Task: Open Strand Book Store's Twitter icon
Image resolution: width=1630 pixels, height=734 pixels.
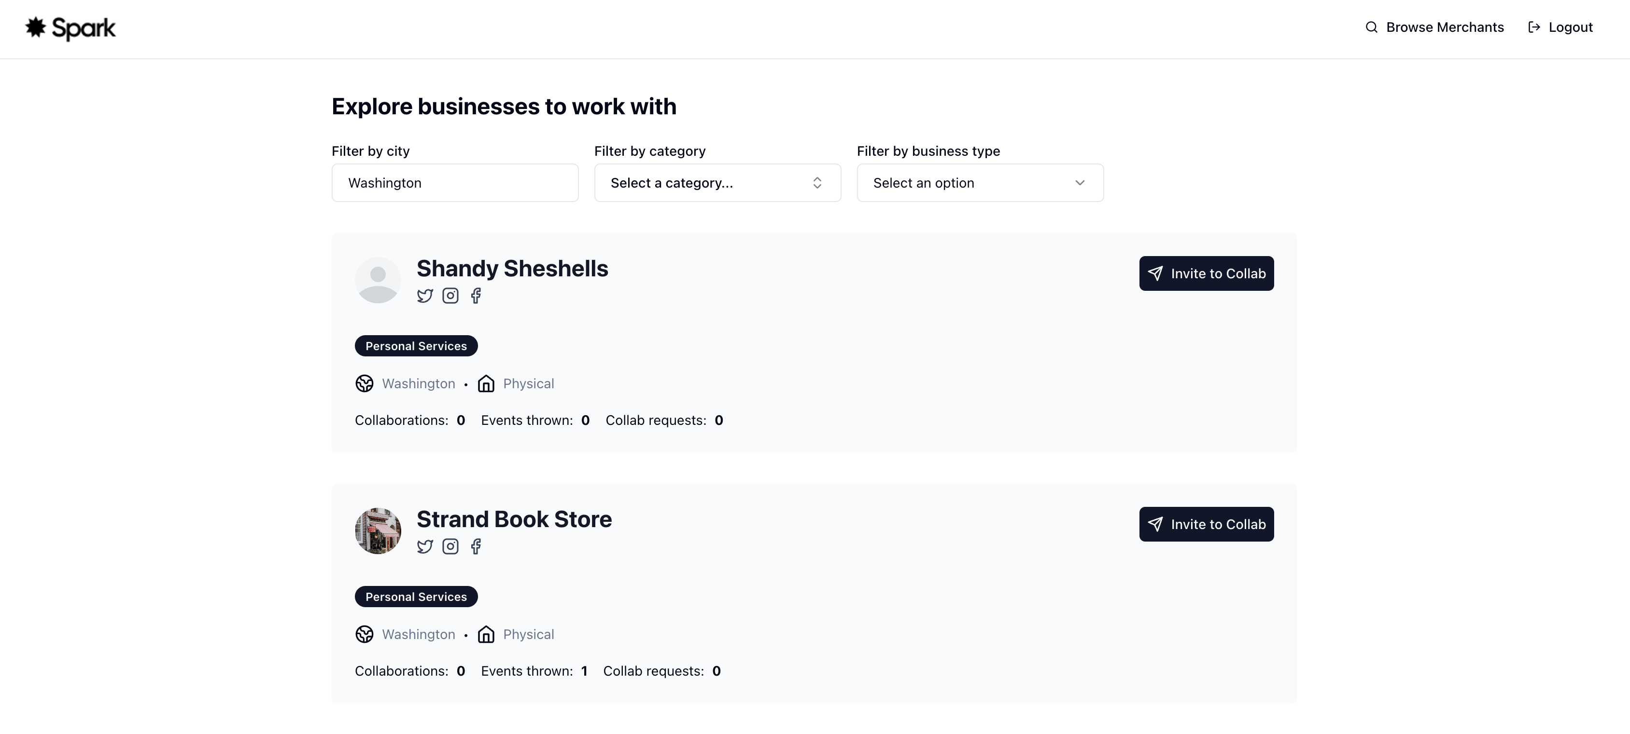Action: 424,547
